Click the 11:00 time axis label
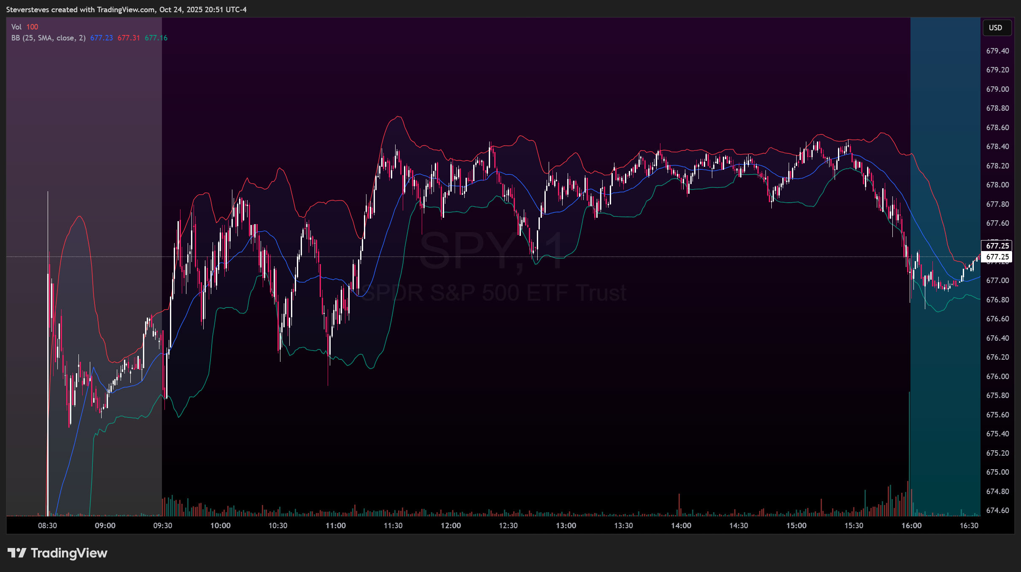 (335, 525)
